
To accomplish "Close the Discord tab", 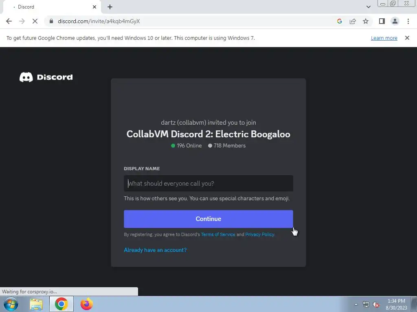I will pos(94,7).
